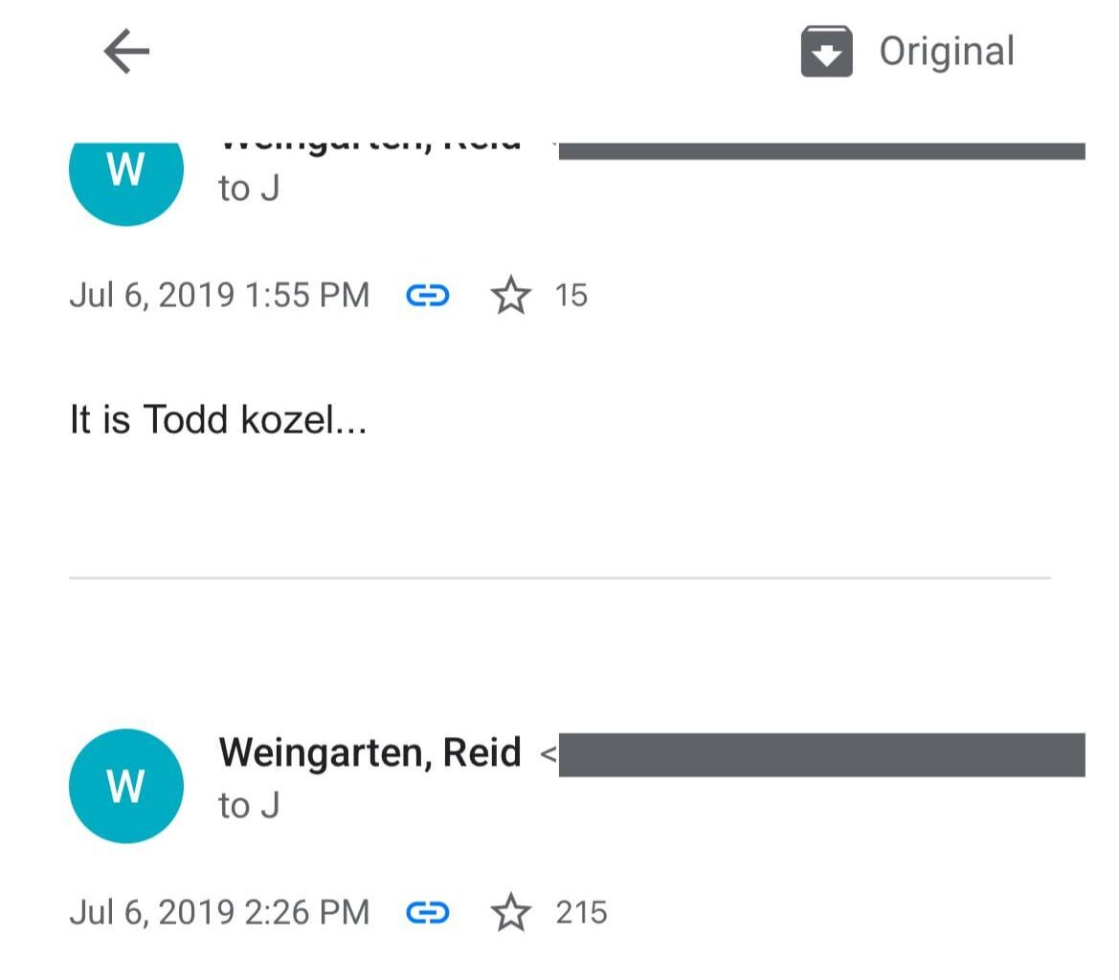Image resolution: width=1119 pixels, height=980 pixels.
Task: Click the link icon on the 1:55 PM message
Action: pos(428,296)
